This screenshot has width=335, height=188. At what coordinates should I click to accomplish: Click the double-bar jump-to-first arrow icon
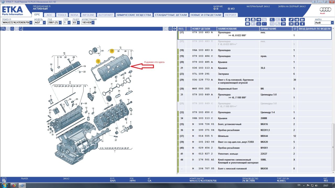pos(291,24)
